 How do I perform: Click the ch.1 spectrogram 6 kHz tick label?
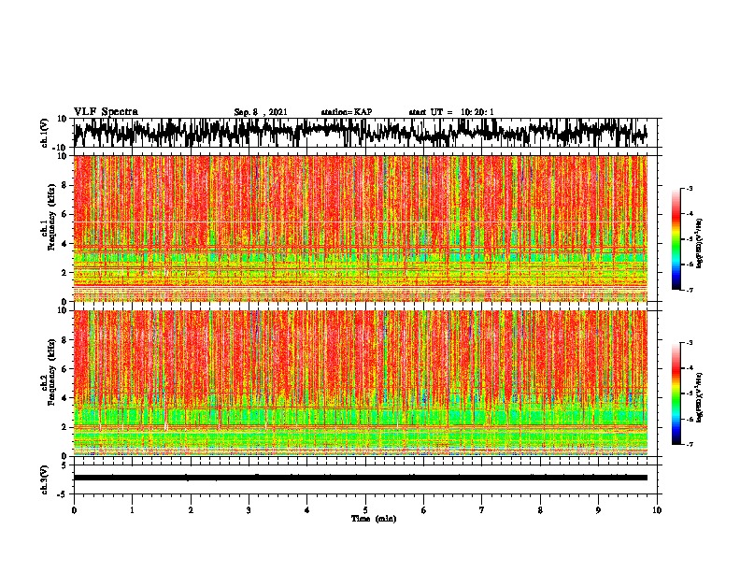[x=64, y=214]
